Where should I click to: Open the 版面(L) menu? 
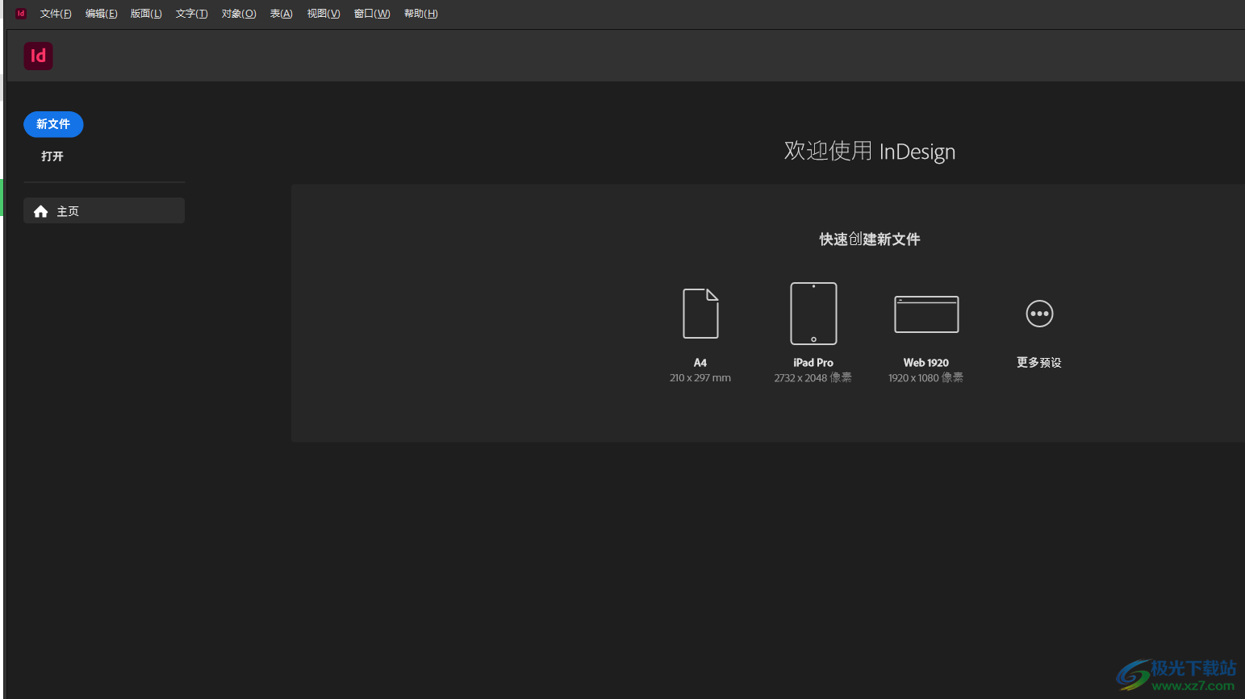tap(146, 14)
